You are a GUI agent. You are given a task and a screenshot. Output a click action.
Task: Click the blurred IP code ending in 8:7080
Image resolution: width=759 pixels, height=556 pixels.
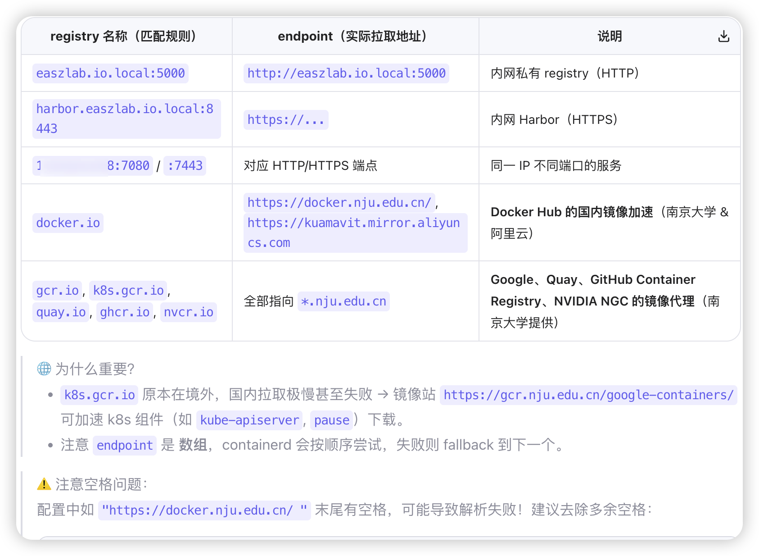point(93,165)
